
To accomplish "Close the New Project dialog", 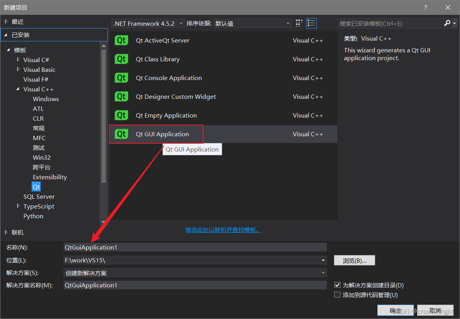I will click(x=448, y=8).
